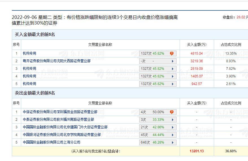Click the 3次 33.33% stats box
The image size is (248, 161).
click(x=158, y=120)
